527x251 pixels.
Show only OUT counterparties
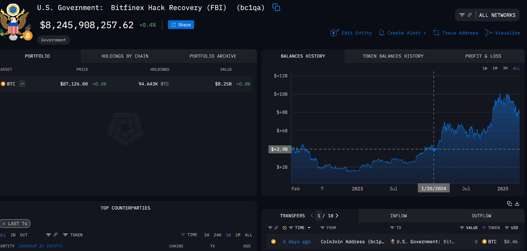[x=24, y=235]
